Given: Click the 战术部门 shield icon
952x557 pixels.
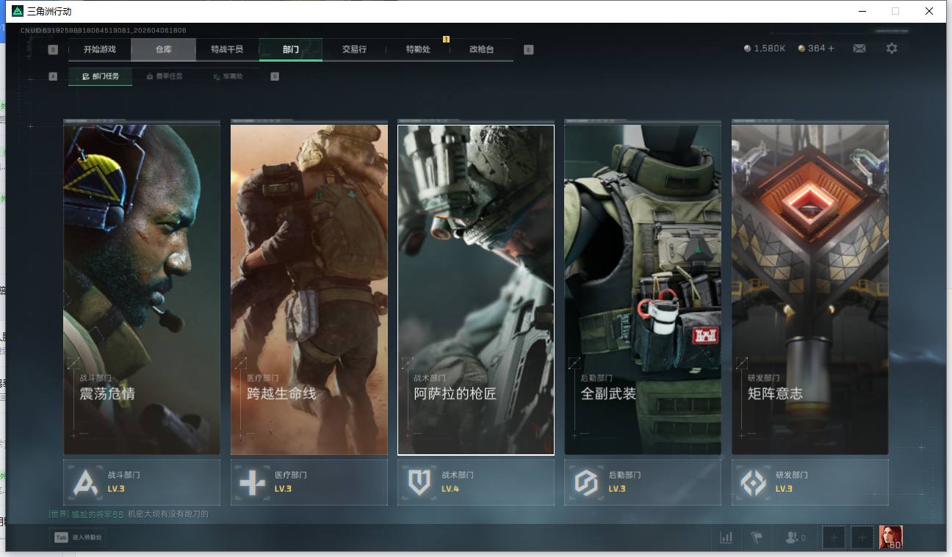Looking at the screenshot, I should pos(419,482).
